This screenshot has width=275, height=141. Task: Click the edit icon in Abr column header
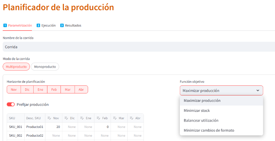tap(131, 118)
